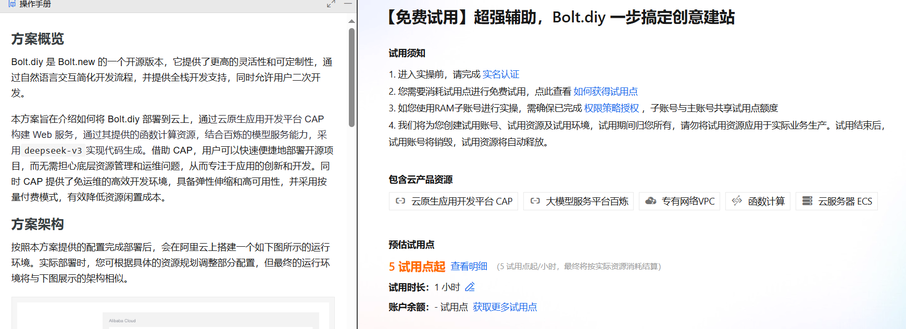This screenshot has width=906, height=329.
Task: Open the 如何获得试用点 link
Action: (606, 92)
